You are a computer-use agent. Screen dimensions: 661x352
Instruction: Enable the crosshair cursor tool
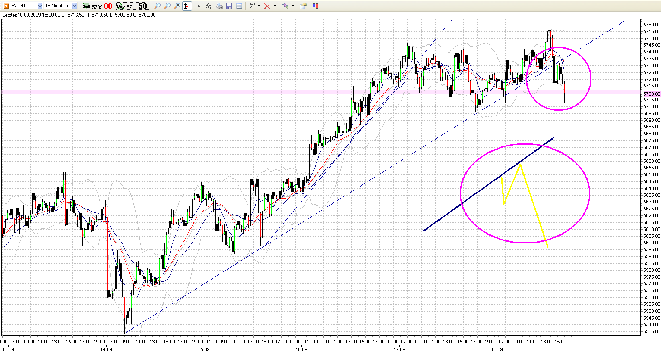(x=199, y=6)
